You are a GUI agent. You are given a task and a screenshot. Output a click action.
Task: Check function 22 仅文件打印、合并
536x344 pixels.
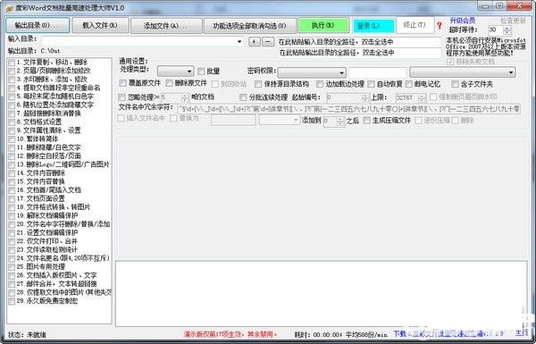(x=12, y=241)
